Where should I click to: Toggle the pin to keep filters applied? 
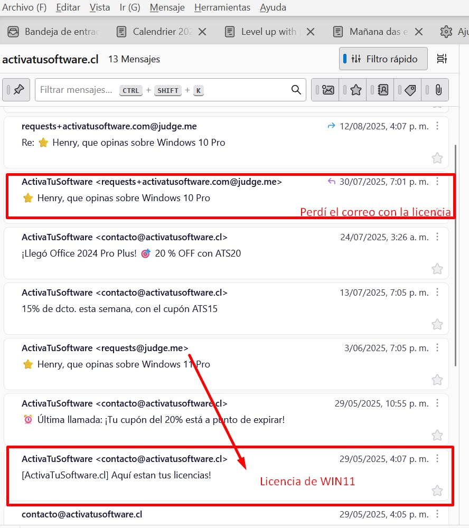[x=16, y=90]
